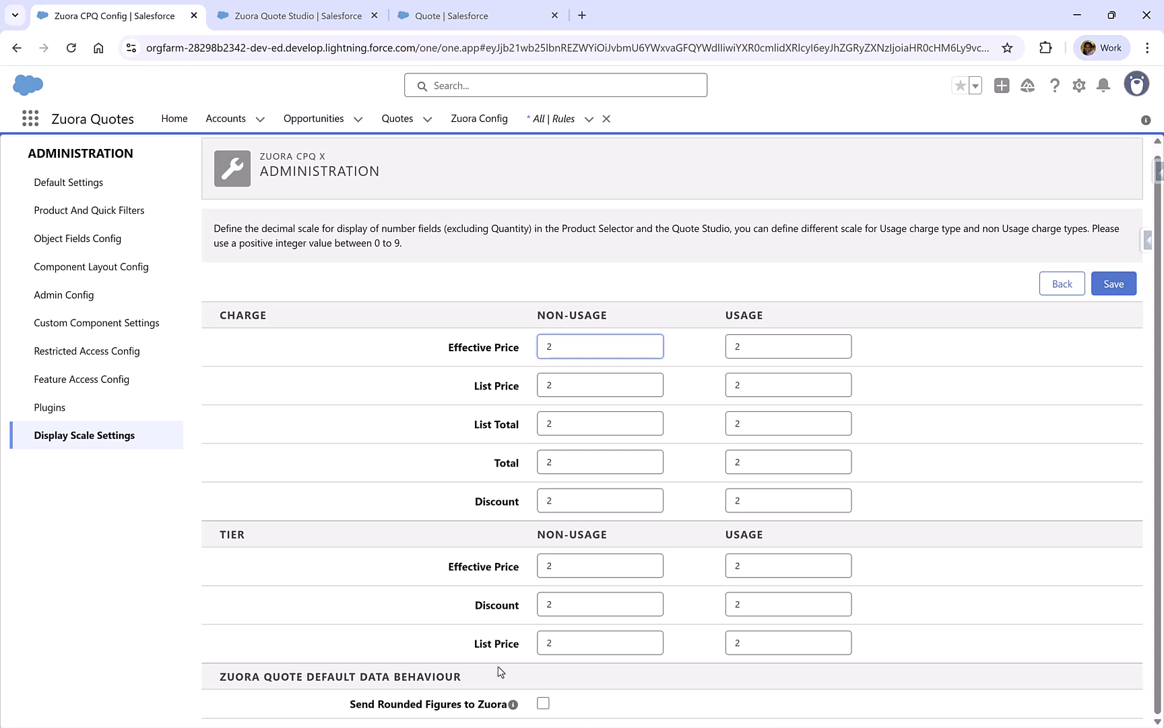Viewport: 1164px width, 728px height.
Task: Expand the Accounts dropdown
Action: (261, 119)
